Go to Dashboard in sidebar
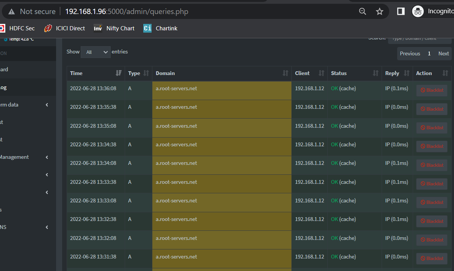This screenshot has height=271, width=454. click(x=4, y=69)
